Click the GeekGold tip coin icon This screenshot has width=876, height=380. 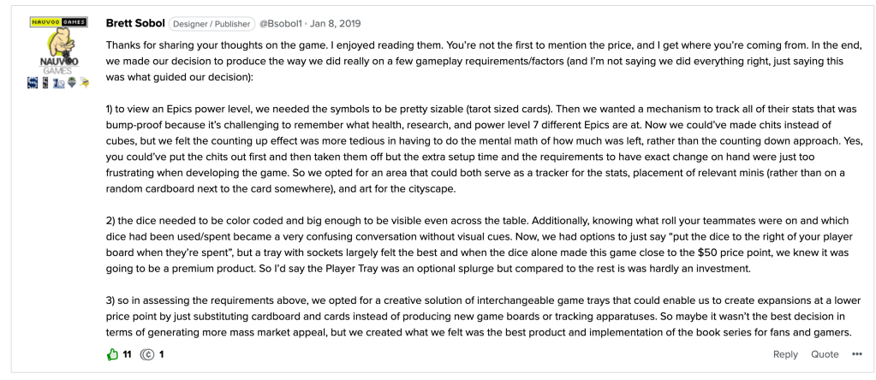pyautogui.click(x=148, y=354)
